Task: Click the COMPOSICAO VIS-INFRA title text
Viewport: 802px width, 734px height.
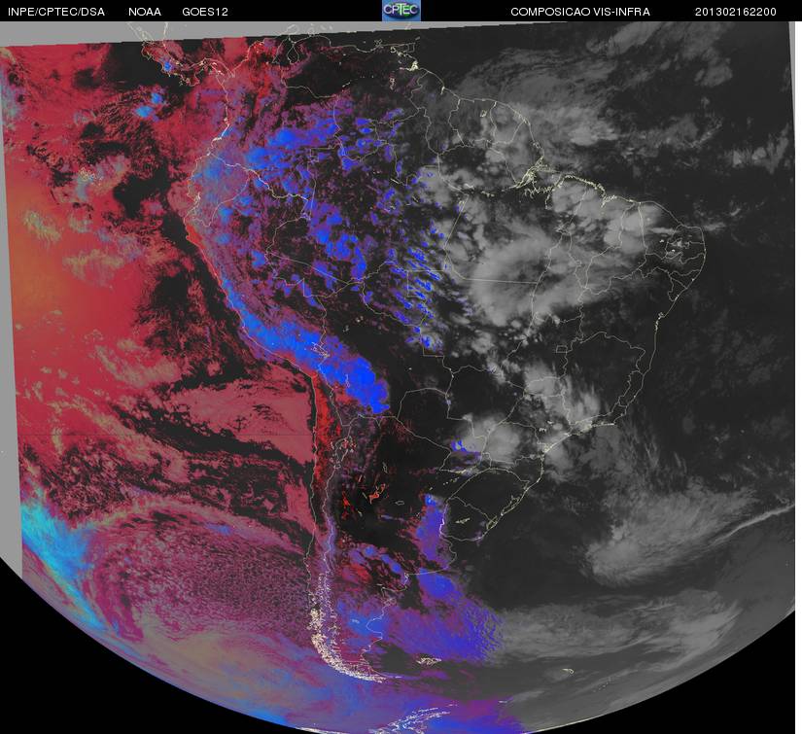Action: pyautogui.click(x=580, y=12)
